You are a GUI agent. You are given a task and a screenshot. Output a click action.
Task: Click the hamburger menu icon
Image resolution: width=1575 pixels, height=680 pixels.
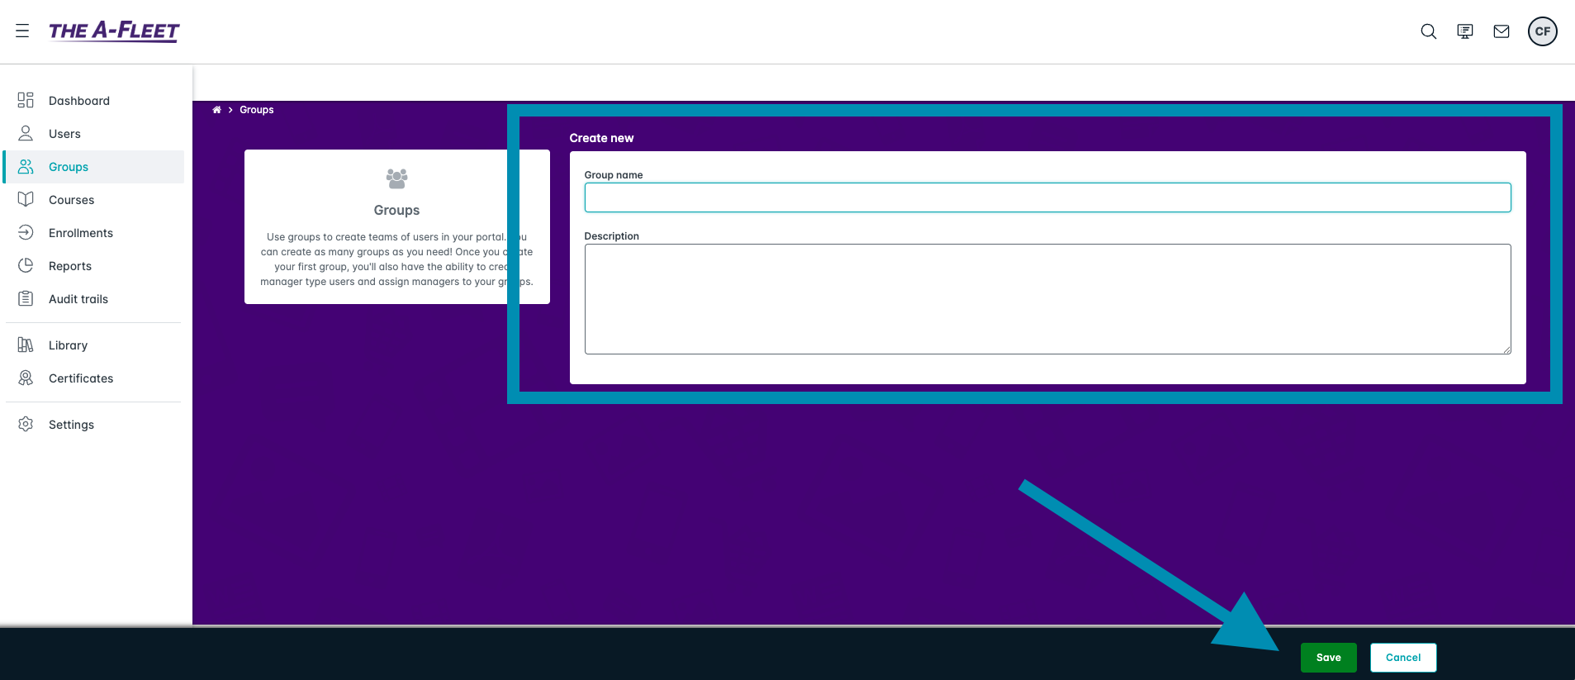(22, 31)
